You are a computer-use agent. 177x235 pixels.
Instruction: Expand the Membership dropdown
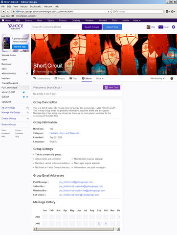pyautogui.click(x=157, y=78)
